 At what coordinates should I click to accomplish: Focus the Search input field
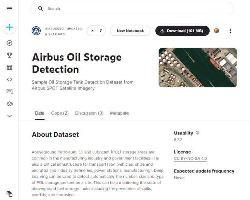pos(132,8)
